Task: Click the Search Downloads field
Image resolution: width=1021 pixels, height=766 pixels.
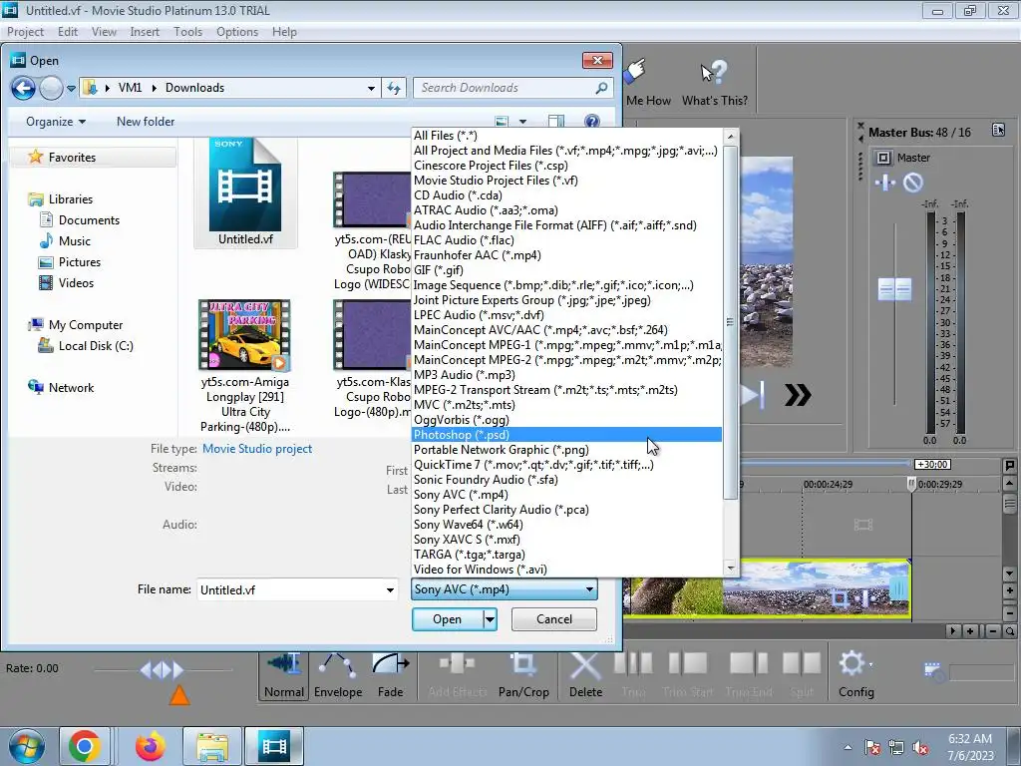Action: [507, 88]
